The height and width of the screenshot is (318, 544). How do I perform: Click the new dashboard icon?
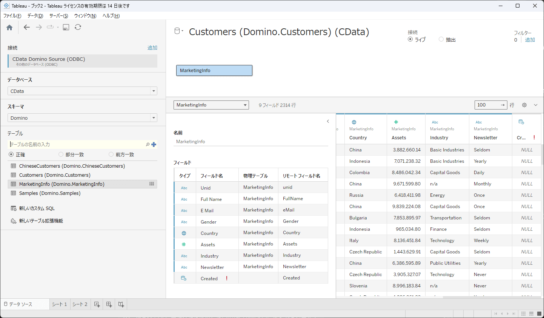click(x=109, y=304)
